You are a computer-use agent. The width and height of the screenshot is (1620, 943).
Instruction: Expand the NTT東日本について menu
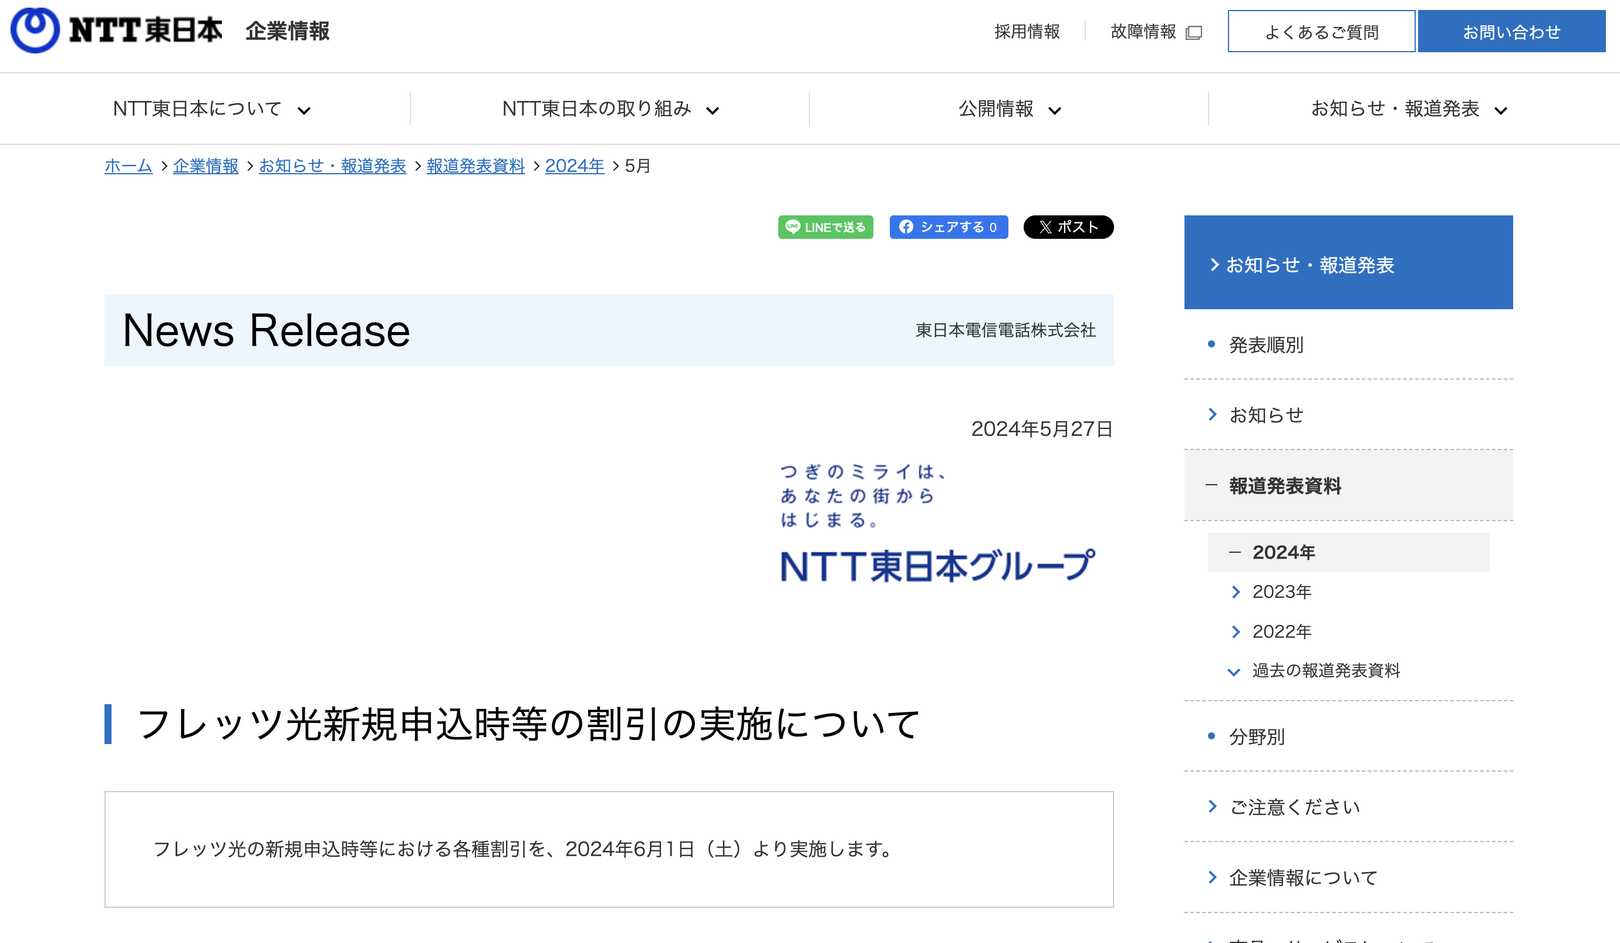coord(211,109)
